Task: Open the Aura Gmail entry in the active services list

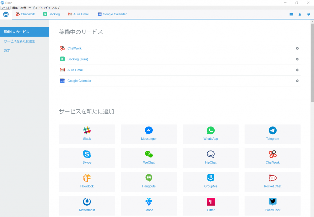Action: pos(75,70)
